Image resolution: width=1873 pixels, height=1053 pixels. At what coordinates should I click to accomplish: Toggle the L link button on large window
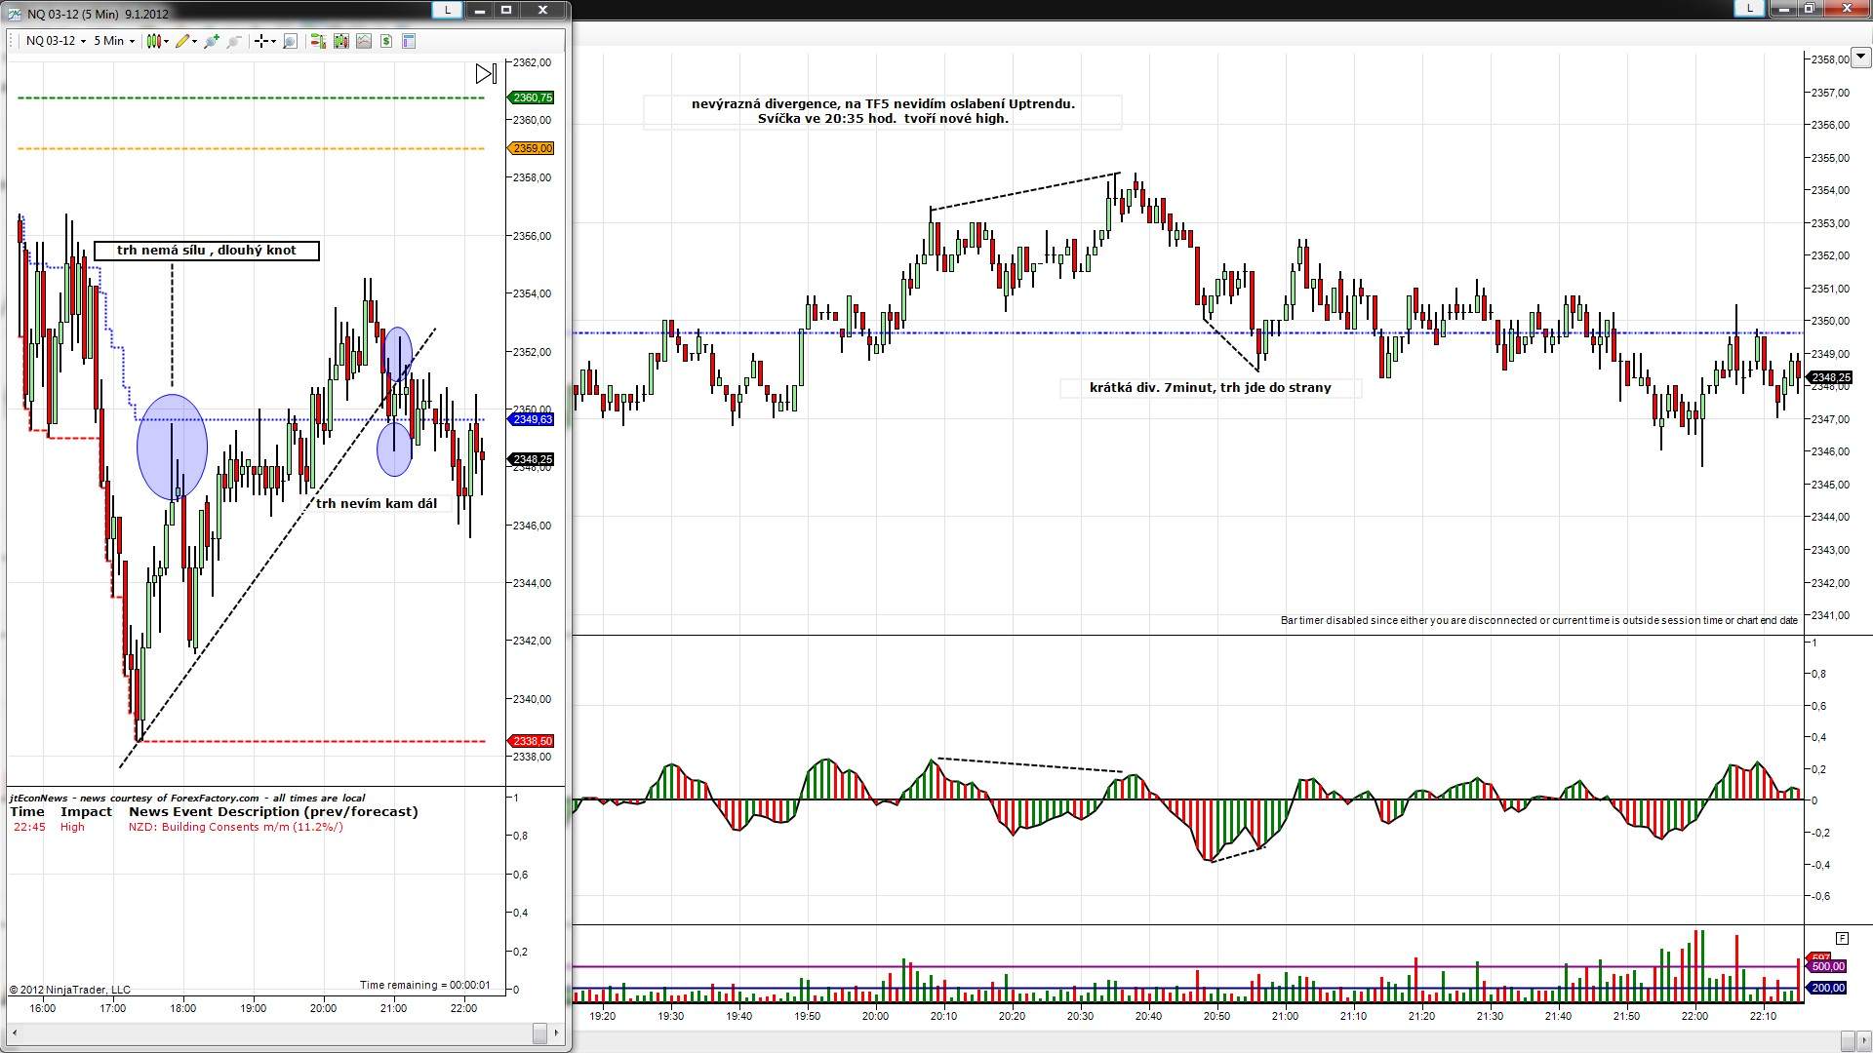pyautogui.click(x=1749, y=8)
